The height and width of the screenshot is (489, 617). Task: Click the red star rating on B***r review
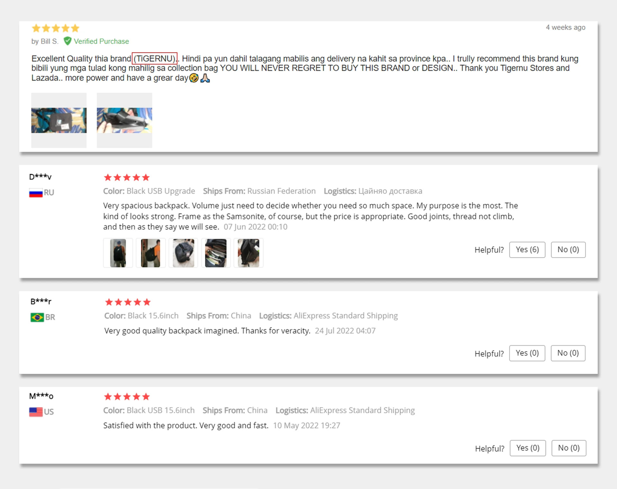[128, 302]
